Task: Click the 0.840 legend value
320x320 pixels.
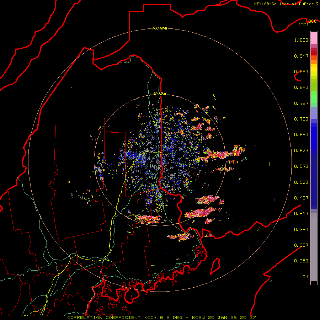Action: [x=301, y=87]
